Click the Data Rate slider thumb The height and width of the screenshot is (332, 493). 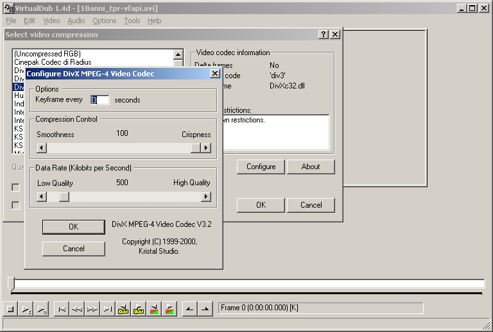click(x=64, y=197)
